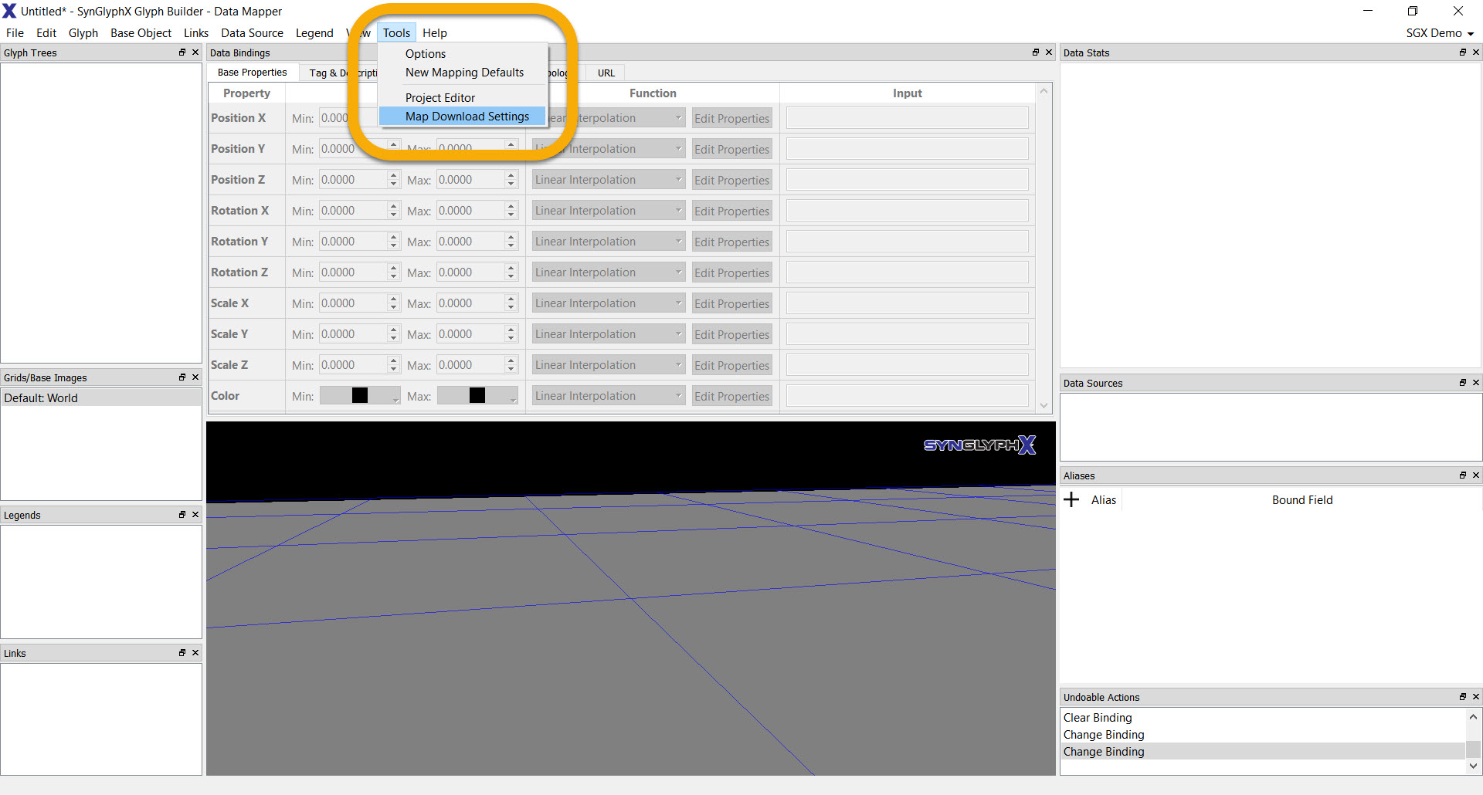Close the Data Bindings panel

click(x=1049, y=52)
